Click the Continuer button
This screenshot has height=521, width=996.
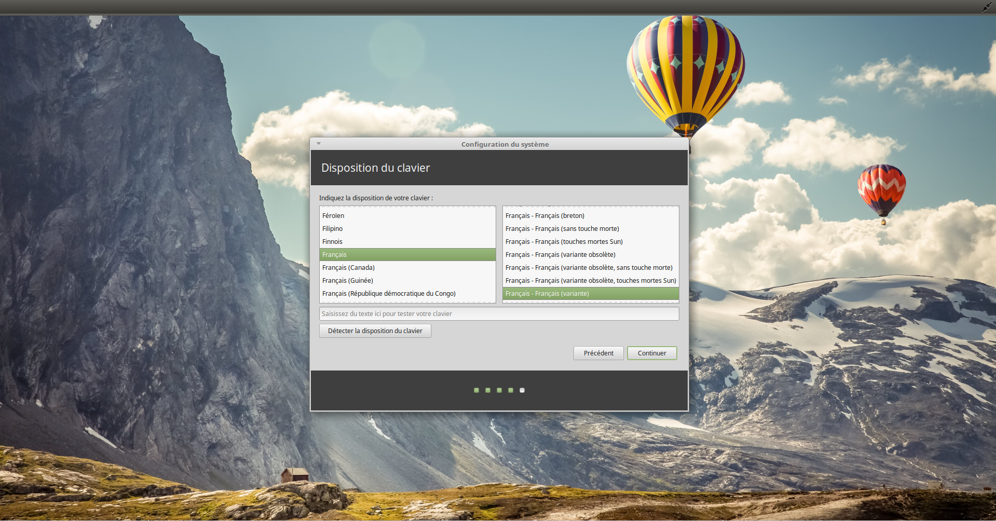(651, 353)
